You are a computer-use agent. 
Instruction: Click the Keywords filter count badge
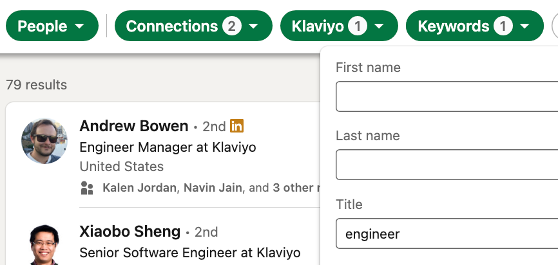point(503,26)
